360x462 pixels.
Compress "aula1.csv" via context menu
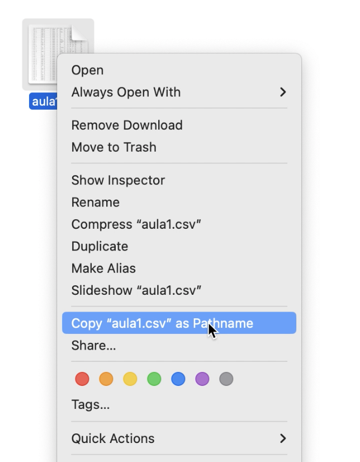136,225
